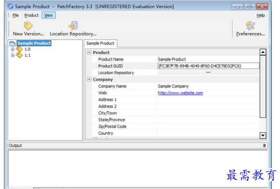
Task: Minimize the PatchFactory window
Action: click(x=237, y=7)
